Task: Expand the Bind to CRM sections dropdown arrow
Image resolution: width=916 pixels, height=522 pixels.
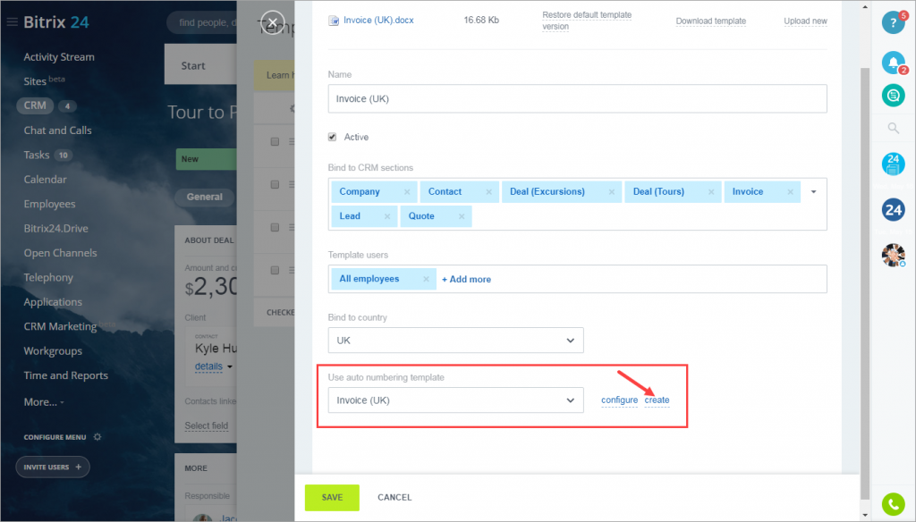Action: click(x=813, y=192)
